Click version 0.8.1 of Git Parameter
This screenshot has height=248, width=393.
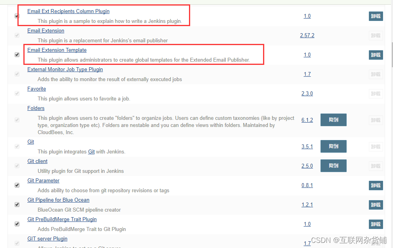click(x=307, y=185)
